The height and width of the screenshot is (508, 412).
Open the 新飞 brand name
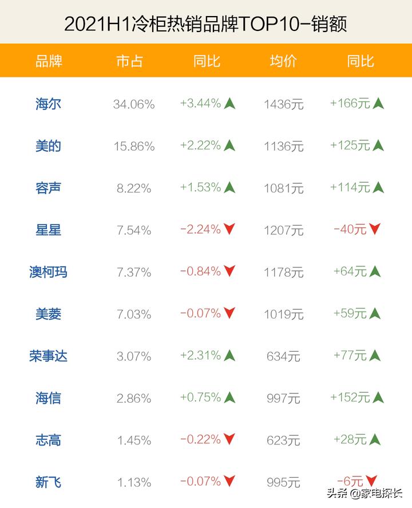(x=49, y=482)
